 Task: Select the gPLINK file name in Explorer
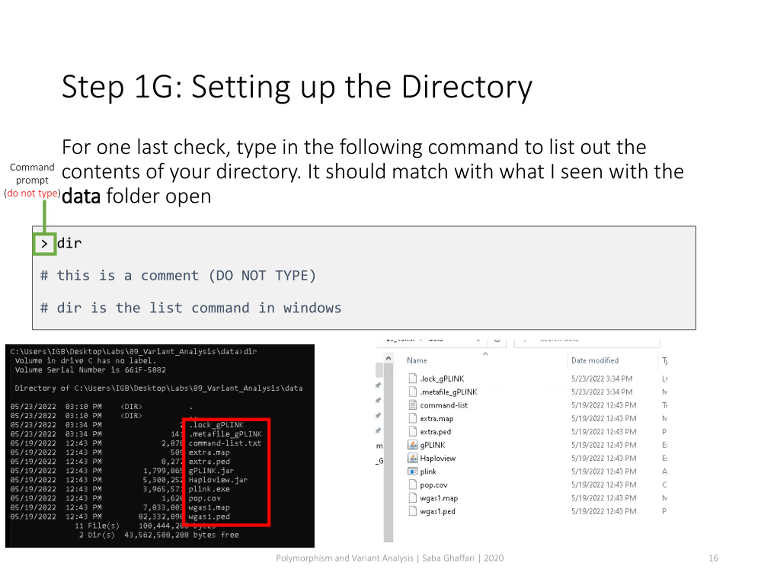[432, 445]
